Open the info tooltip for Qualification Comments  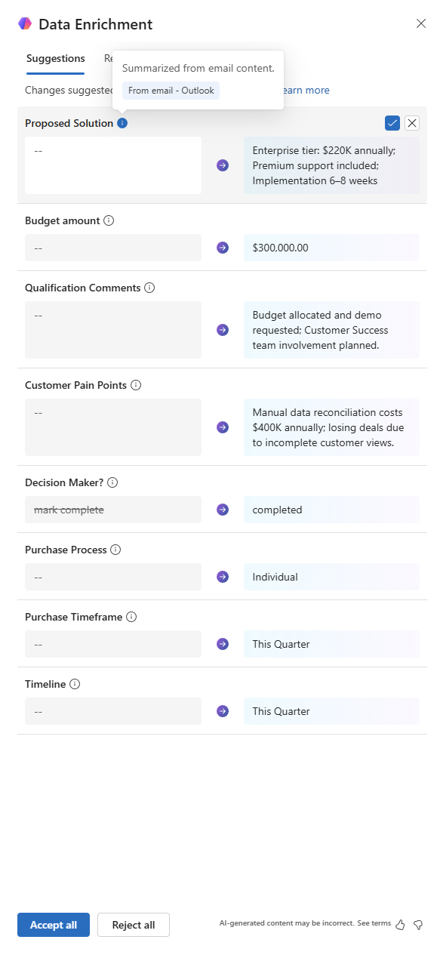[x=149, y=288]
